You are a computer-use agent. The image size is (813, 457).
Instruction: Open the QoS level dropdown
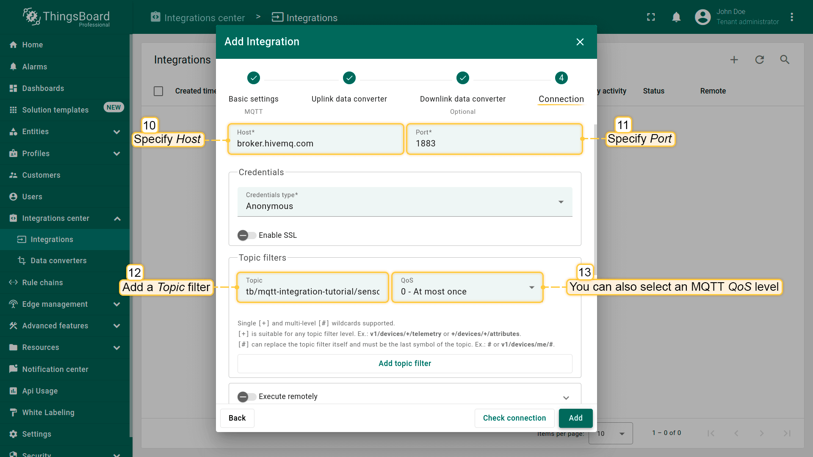tap(467, 287)
